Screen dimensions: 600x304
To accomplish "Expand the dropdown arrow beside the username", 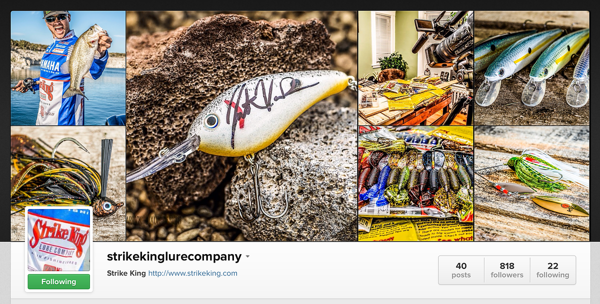I will [x=247, y=257].
